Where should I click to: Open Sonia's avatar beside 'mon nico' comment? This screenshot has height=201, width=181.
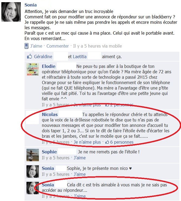(x=33, y=172)
